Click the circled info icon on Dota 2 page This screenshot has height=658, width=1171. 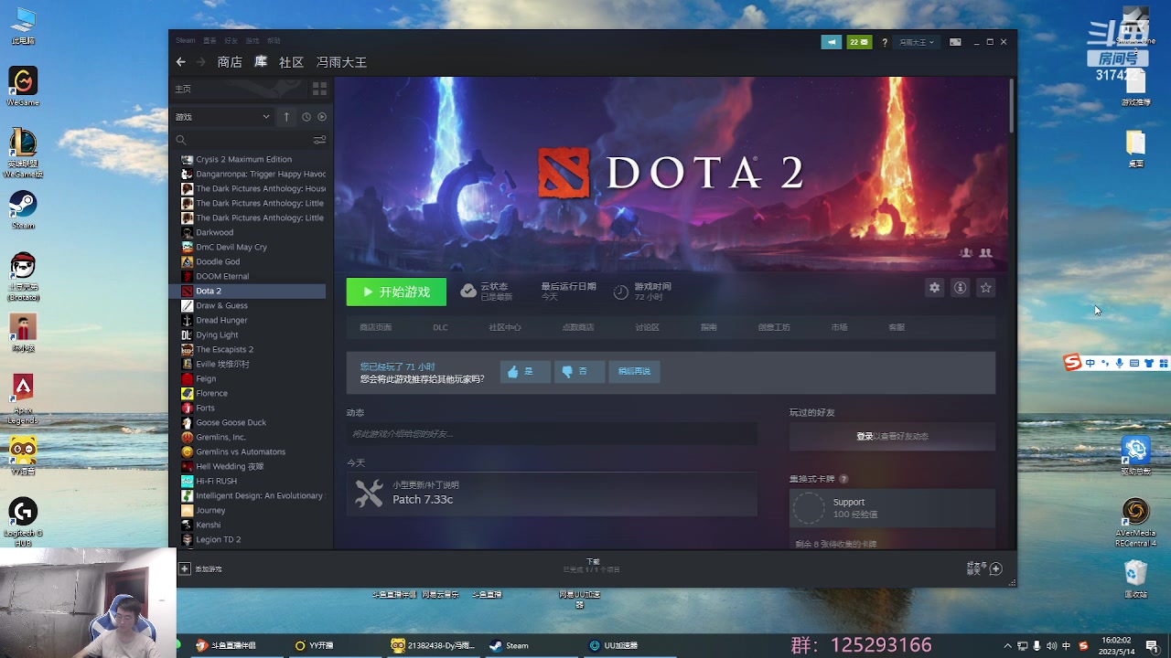point(960,287)
